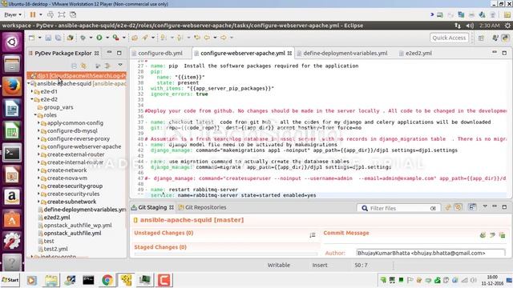Select opnstack_authfile.yml in the tree
This screenshot has height=288, width=513.
coord(72,233)
